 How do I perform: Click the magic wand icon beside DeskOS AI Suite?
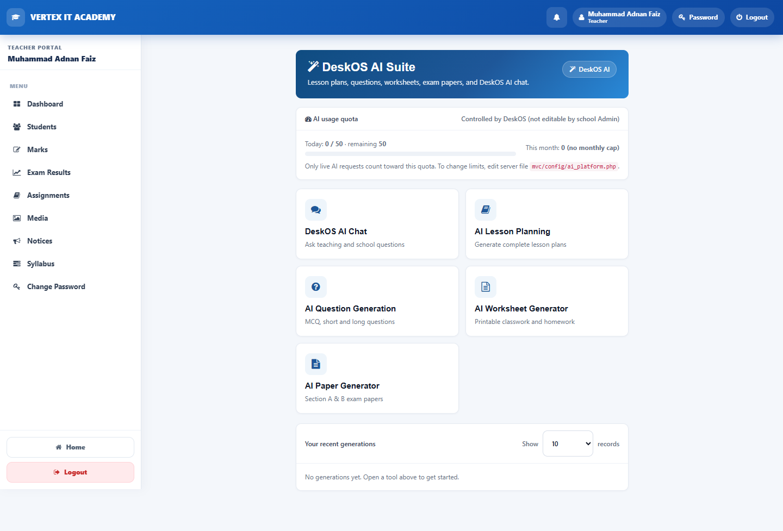pos(313,66)
